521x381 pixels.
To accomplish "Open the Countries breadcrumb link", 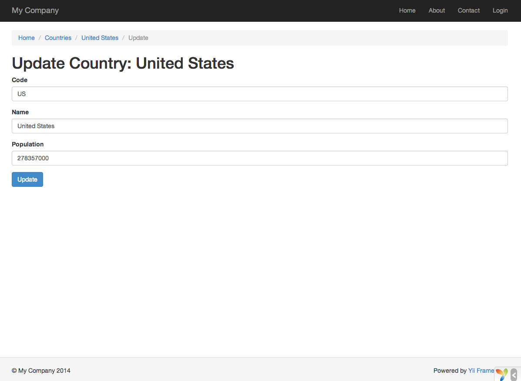I will pos(58,38).
